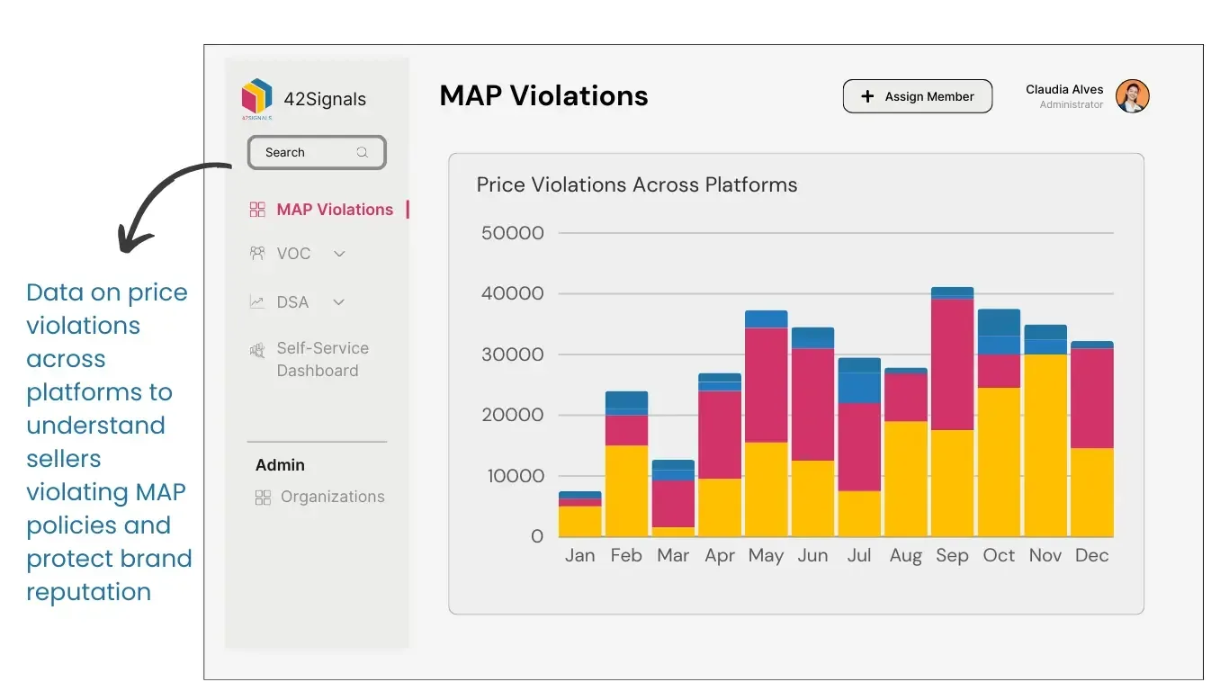Click the Assign Member button
Screen dimensions: 1229x691
[x=918, y=96]
